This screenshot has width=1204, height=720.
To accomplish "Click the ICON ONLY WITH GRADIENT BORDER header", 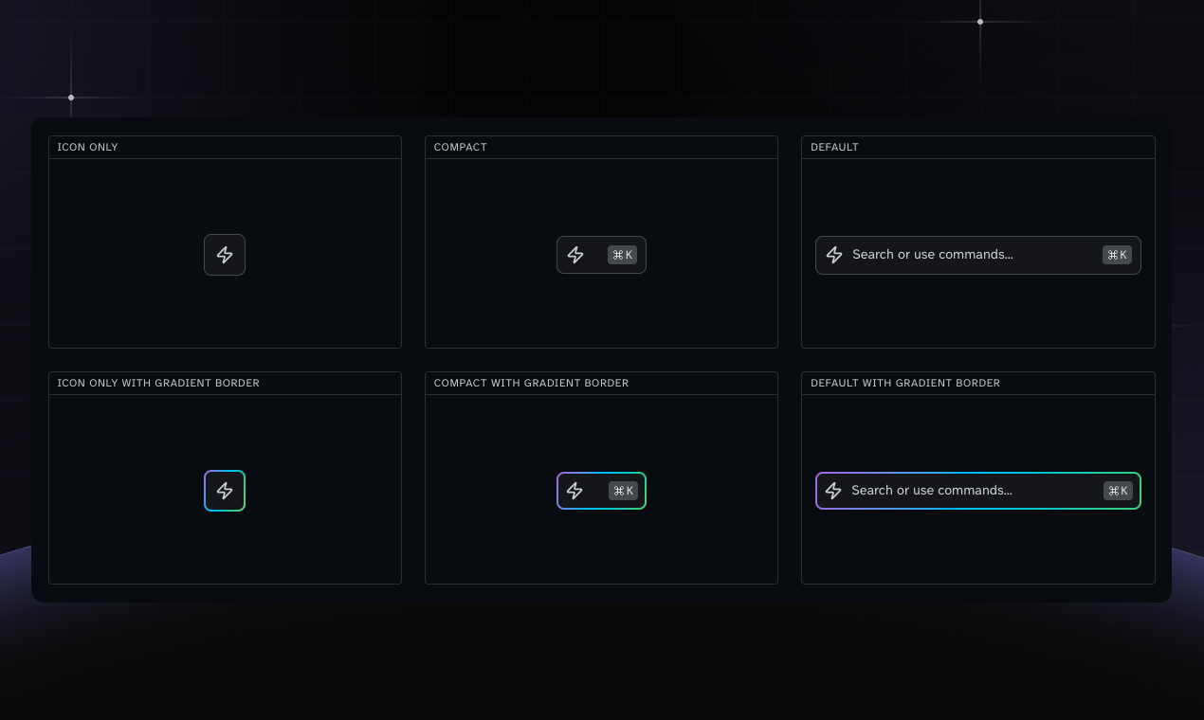I will click(x=157, y=383).
